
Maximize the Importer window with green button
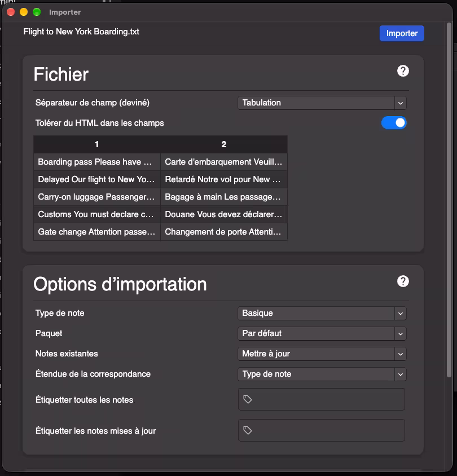point(37,12)
